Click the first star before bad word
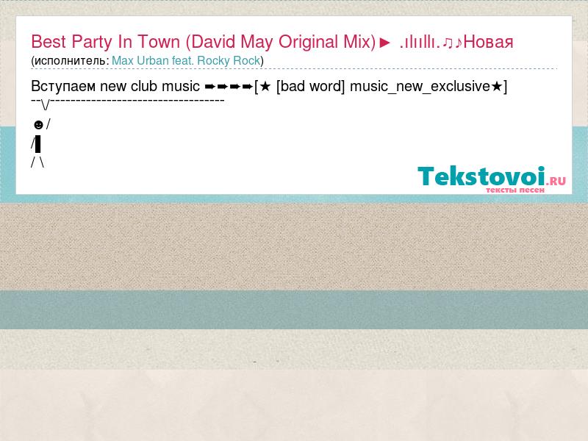The height and width of the screenshot is (441, 588). 265,87
